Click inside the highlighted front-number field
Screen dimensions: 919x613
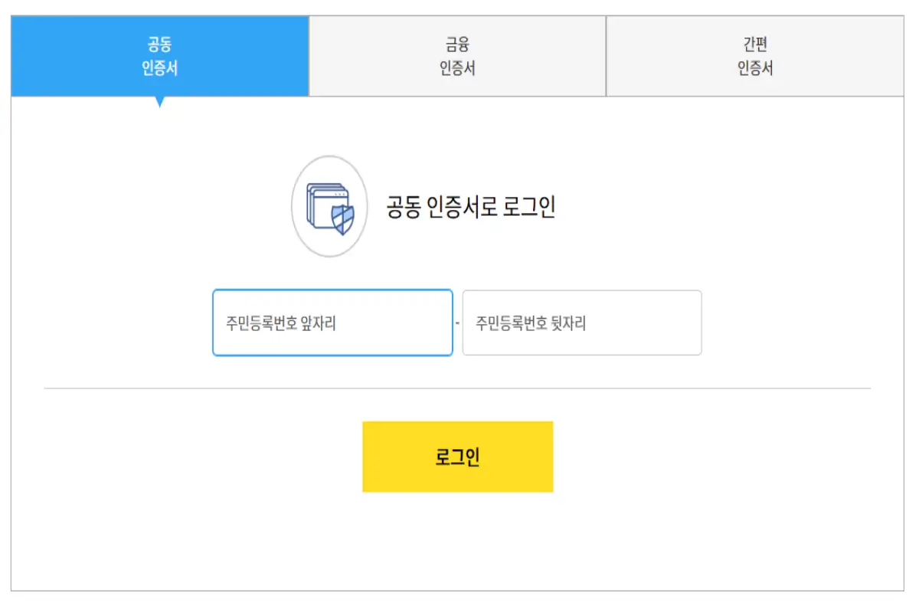click(x=332, y=322)
